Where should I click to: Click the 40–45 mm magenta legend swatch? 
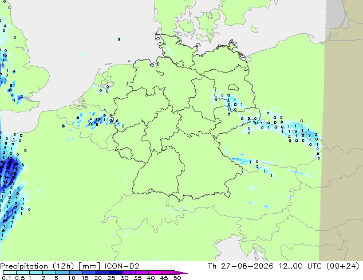155,273
